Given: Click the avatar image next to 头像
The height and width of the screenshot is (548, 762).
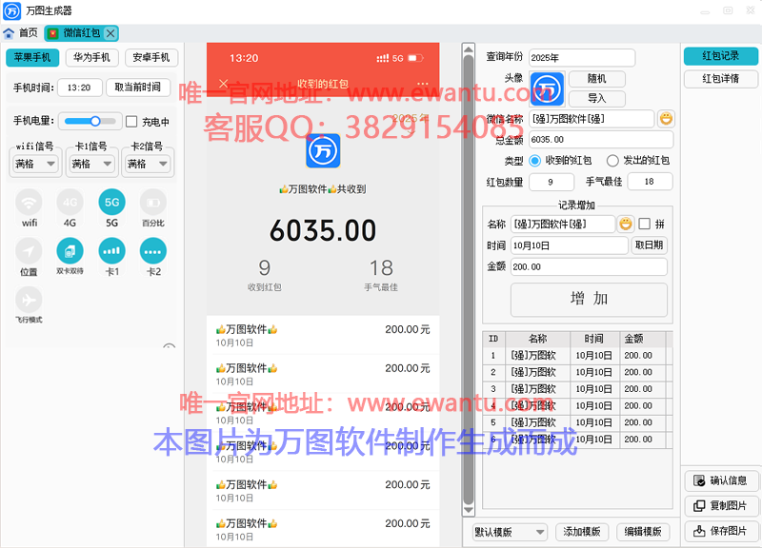Looking at the screenshot, I should pyautogui.click(x=547, y=88).
